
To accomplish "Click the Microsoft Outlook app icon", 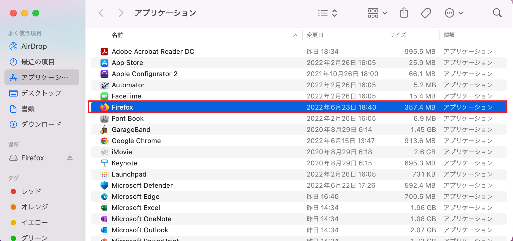I will 104,230.
